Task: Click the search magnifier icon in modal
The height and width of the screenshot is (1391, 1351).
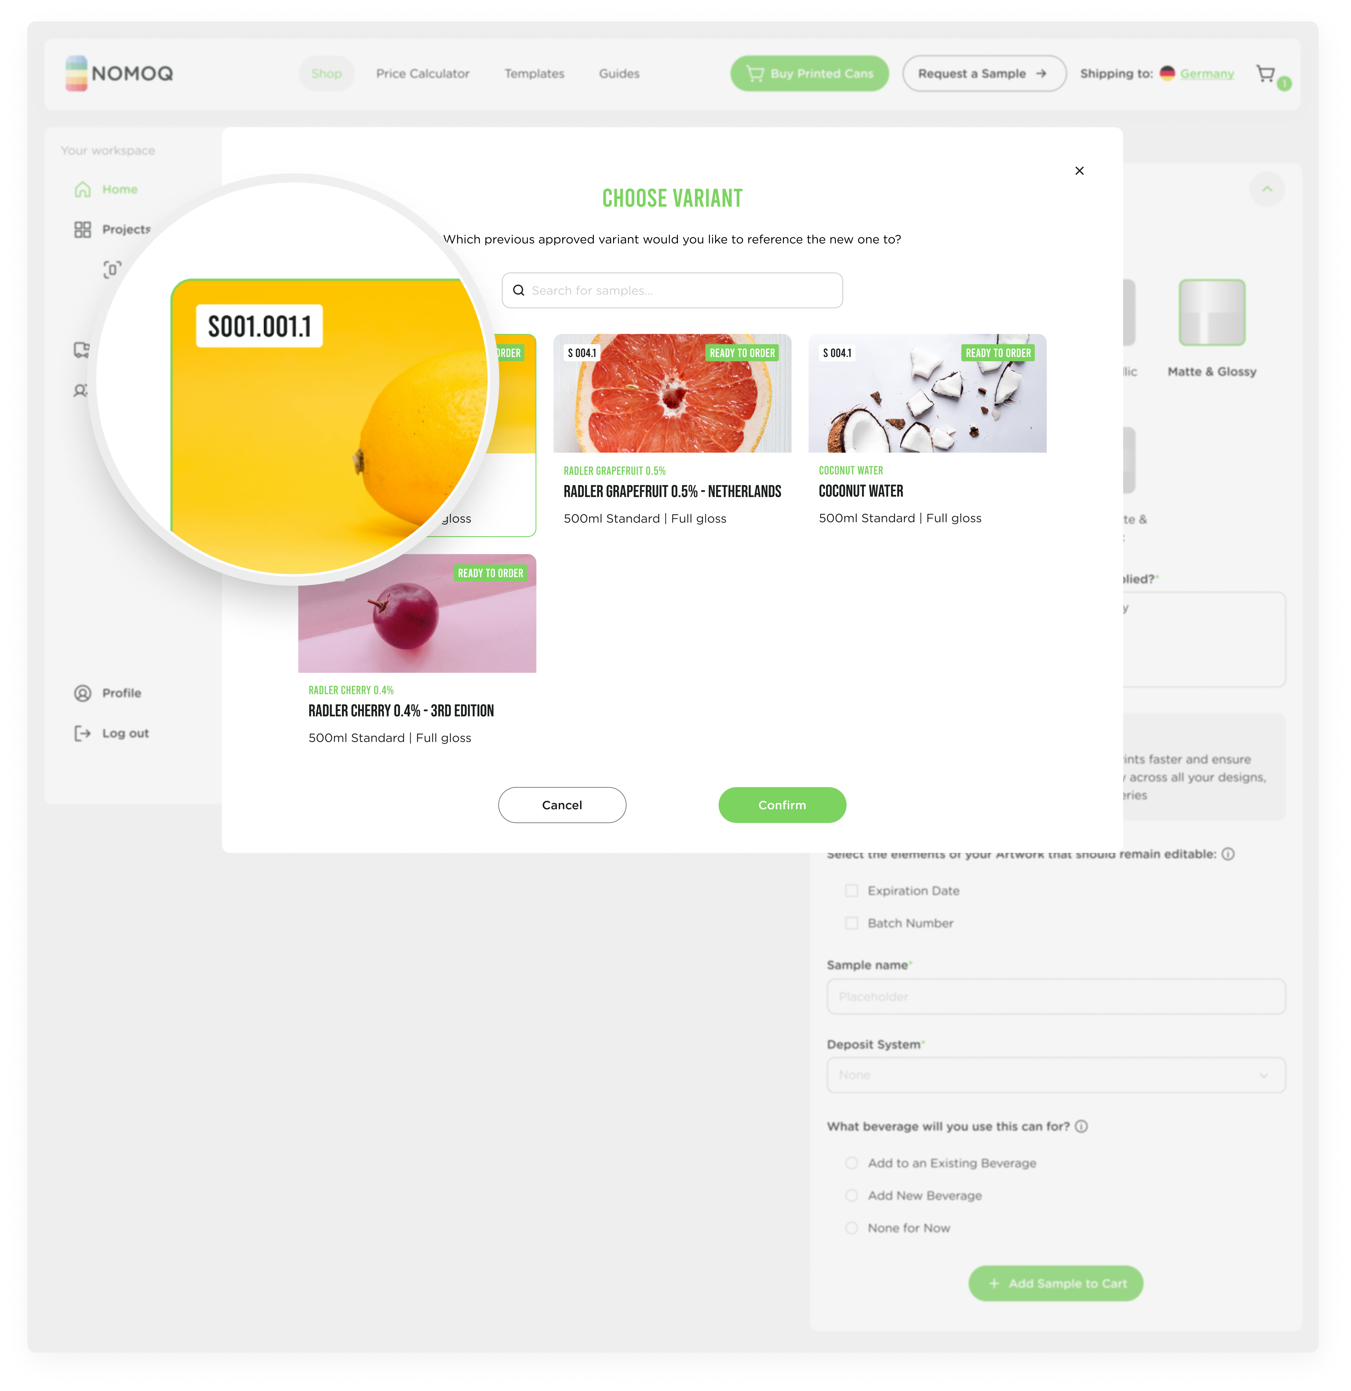Action: point(519,289)
